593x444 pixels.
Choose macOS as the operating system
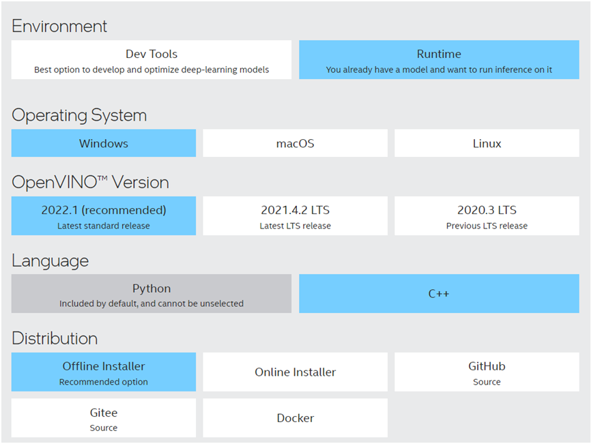[295, 143]
